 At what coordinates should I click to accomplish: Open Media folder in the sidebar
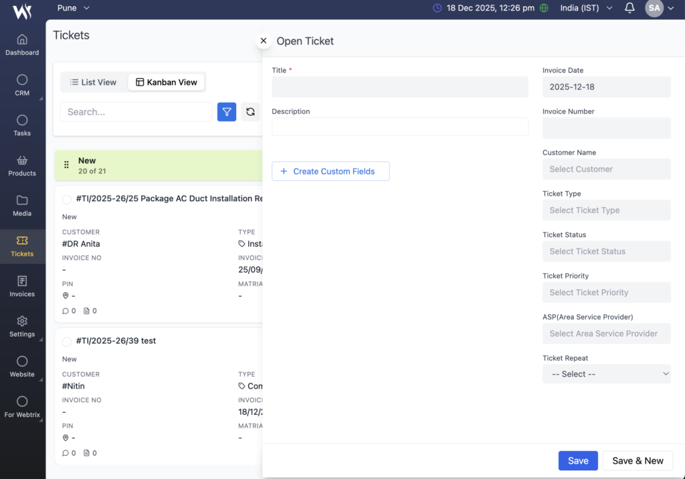[22, 206]
